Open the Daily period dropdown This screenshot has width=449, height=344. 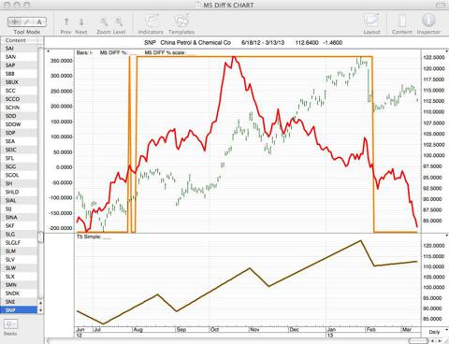[x=435, y=332]
